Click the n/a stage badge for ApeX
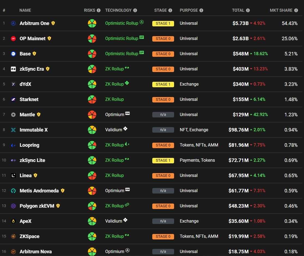The width and height of the screenshot is (304, 256). tap(163, 221)
